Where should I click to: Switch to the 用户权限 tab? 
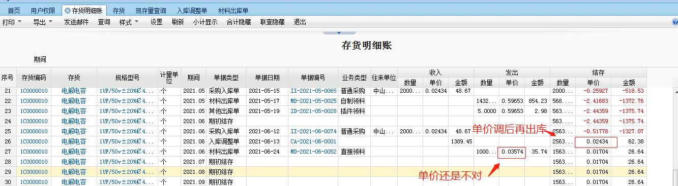43,10
